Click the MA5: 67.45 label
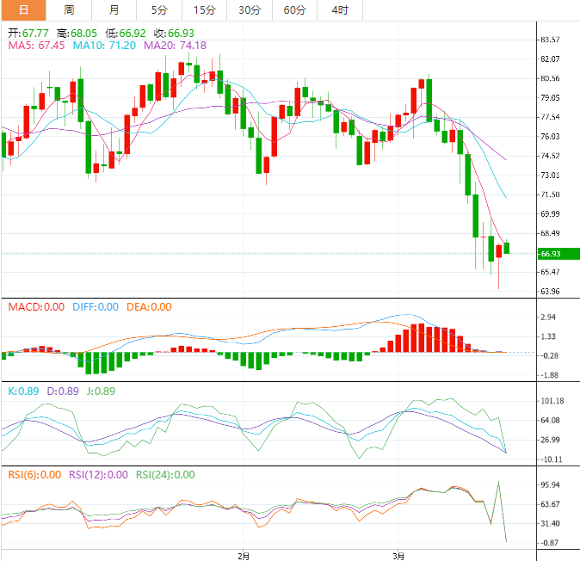 coord(36,46)
